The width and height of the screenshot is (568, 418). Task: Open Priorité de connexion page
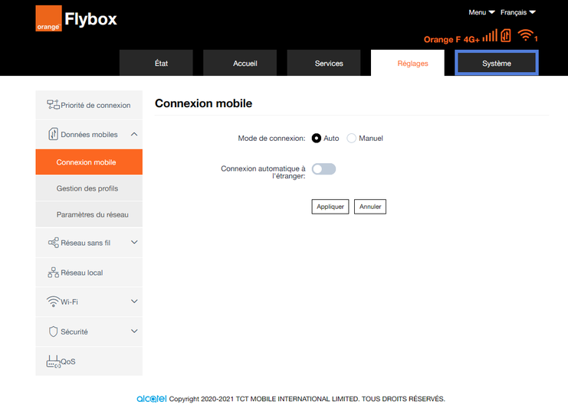tap(89, 105)
